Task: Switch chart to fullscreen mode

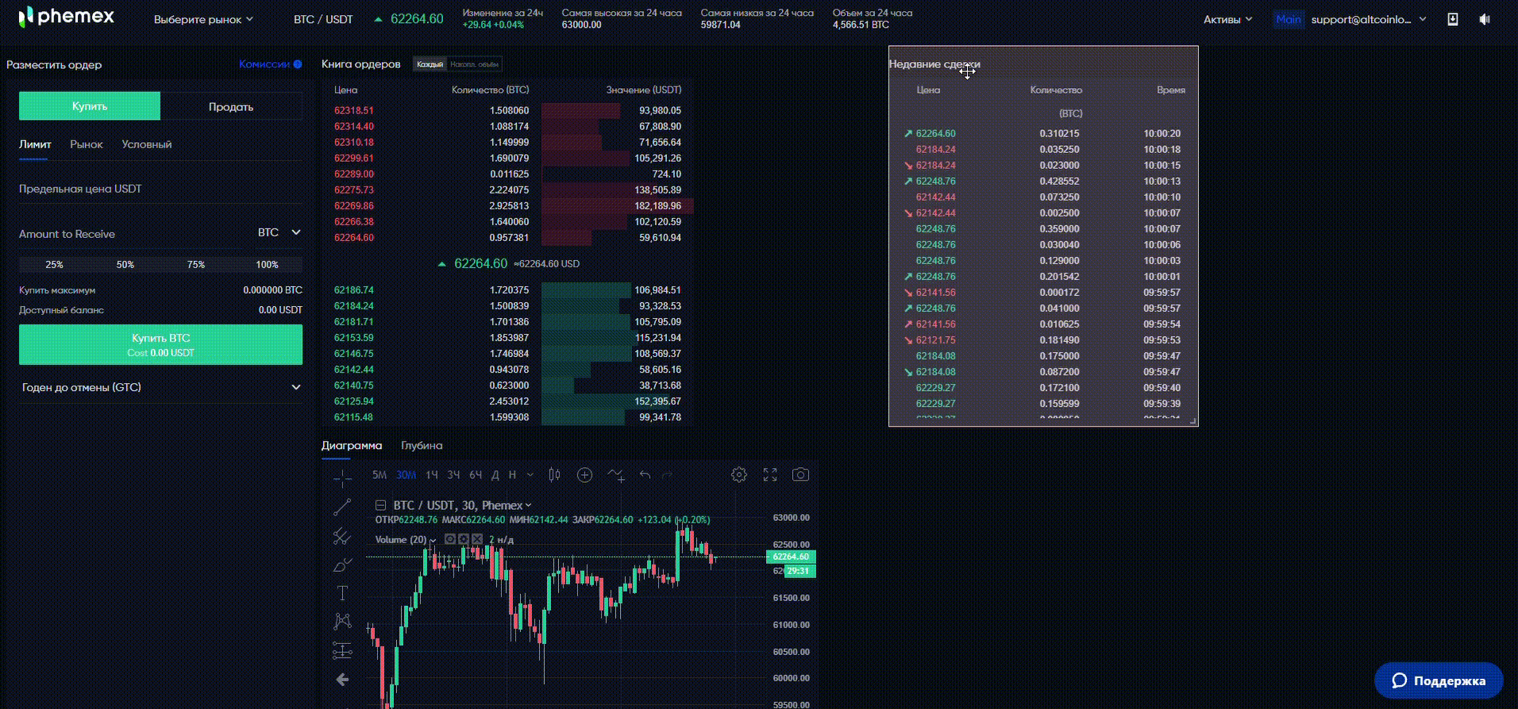Action: coord(770,475)
